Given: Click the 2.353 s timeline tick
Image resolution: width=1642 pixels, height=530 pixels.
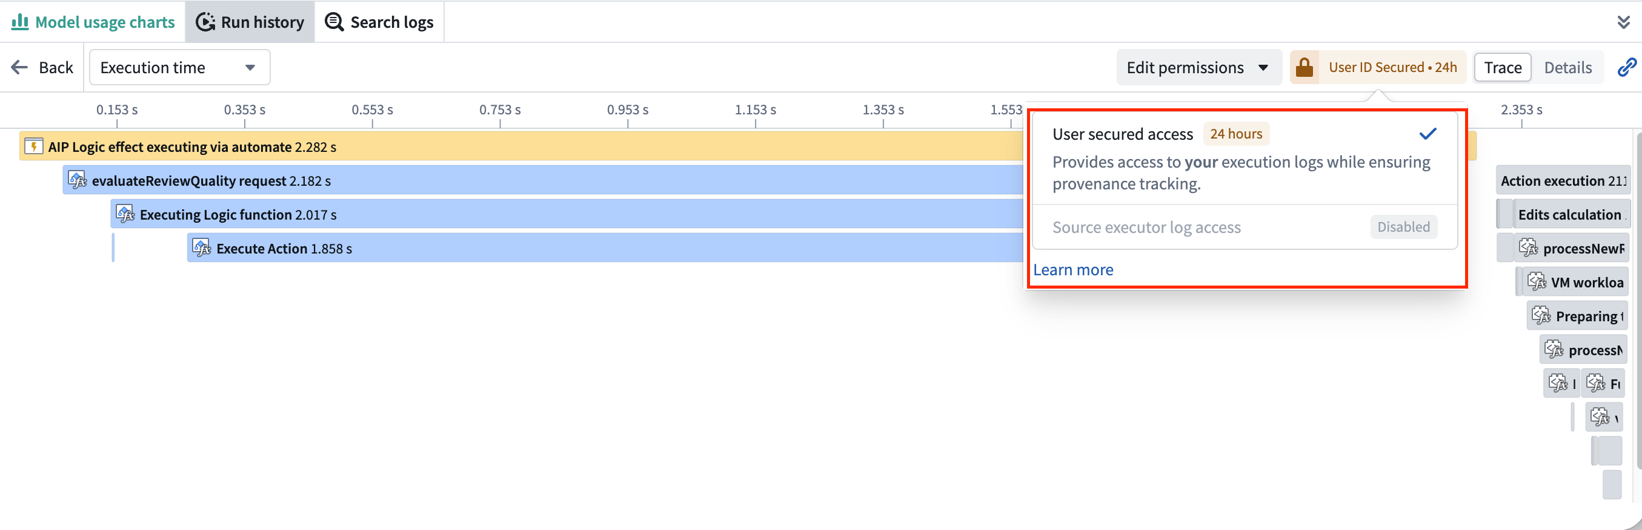Looking at the screenshot, I should [x=1521, y=110].
